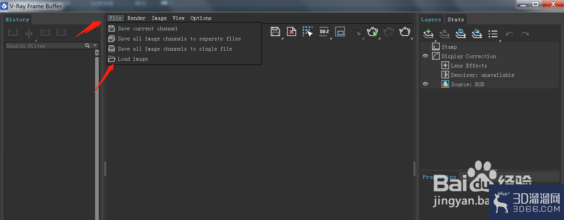Click the Save to history plus icon

[x=13, y=33]
